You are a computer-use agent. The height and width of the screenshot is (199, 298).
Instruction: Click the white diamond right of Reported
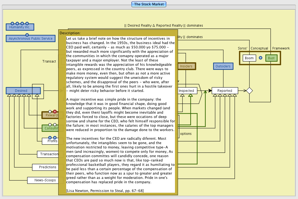249,91
